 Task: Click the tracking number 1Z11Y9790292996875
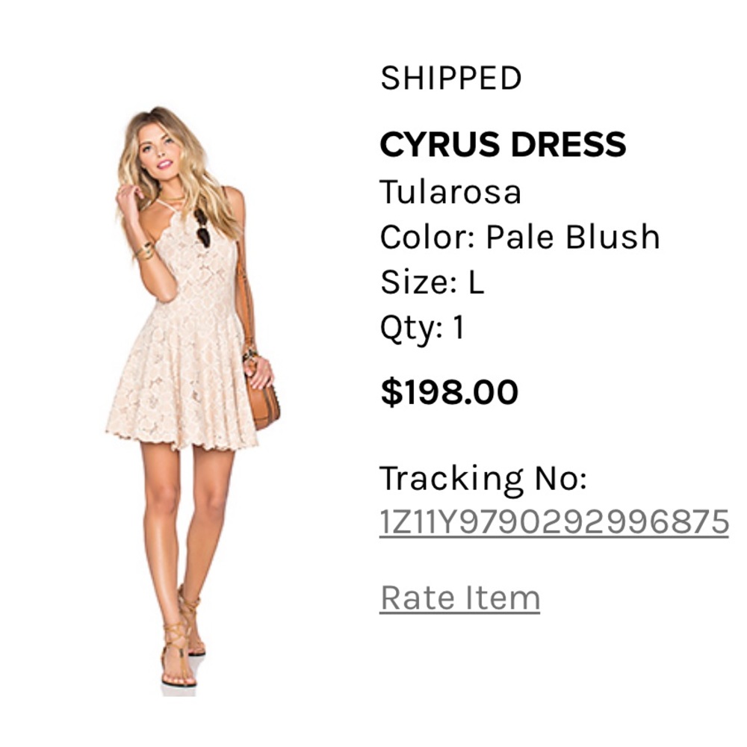tap(553, 519)
